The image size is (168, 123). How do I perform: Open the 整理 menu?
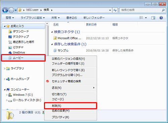[x=10, y=18]
